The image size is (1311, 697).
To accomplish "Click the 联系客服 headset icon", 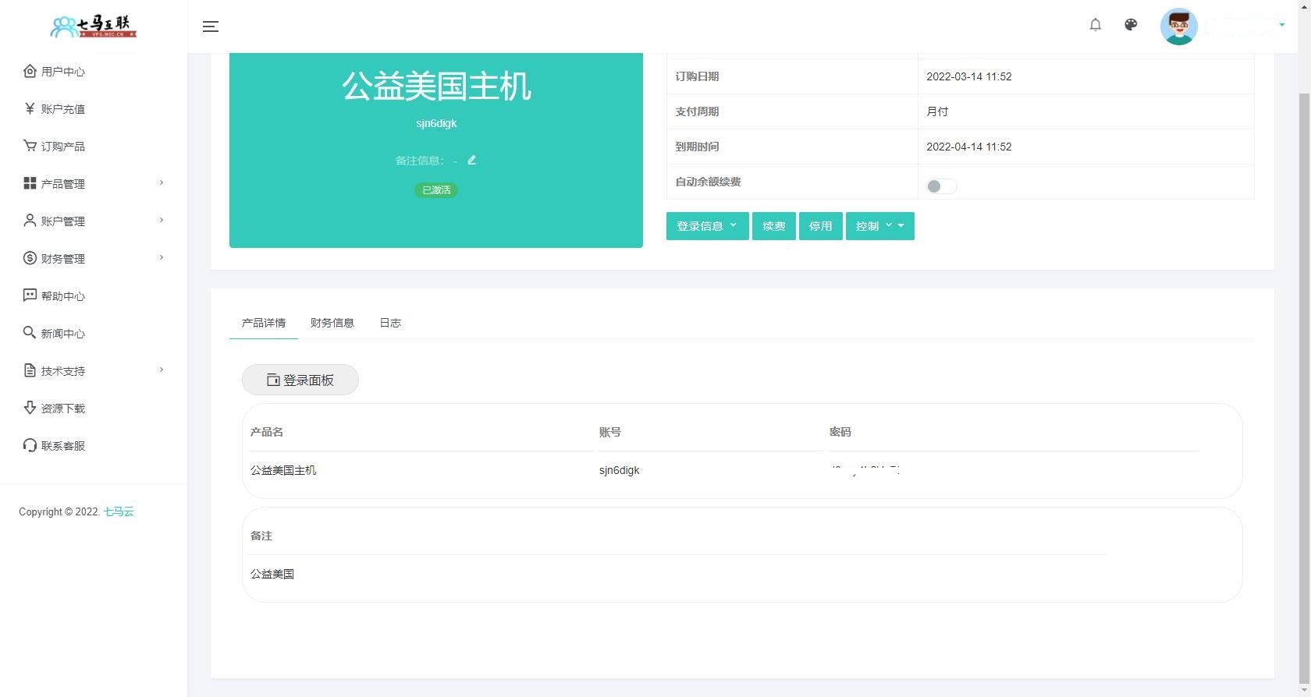I will pos(30,445).
